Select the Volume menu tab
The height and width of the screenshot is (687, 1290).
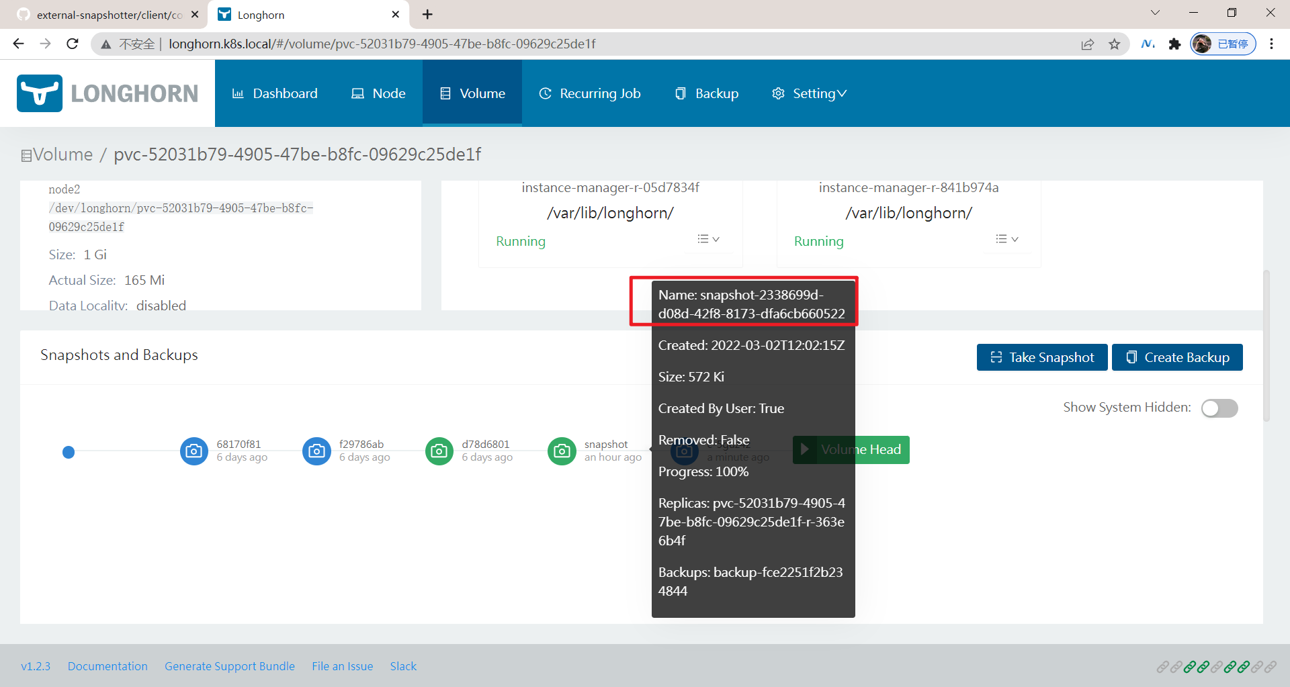point(472,93)
